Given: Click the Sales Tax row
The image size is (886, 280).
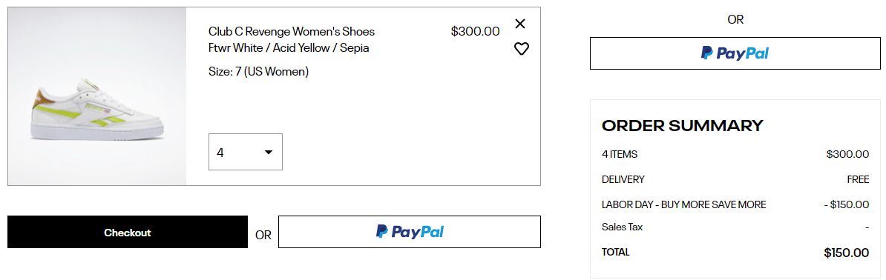Looking at the screenshot, I should tap(735, 227).
